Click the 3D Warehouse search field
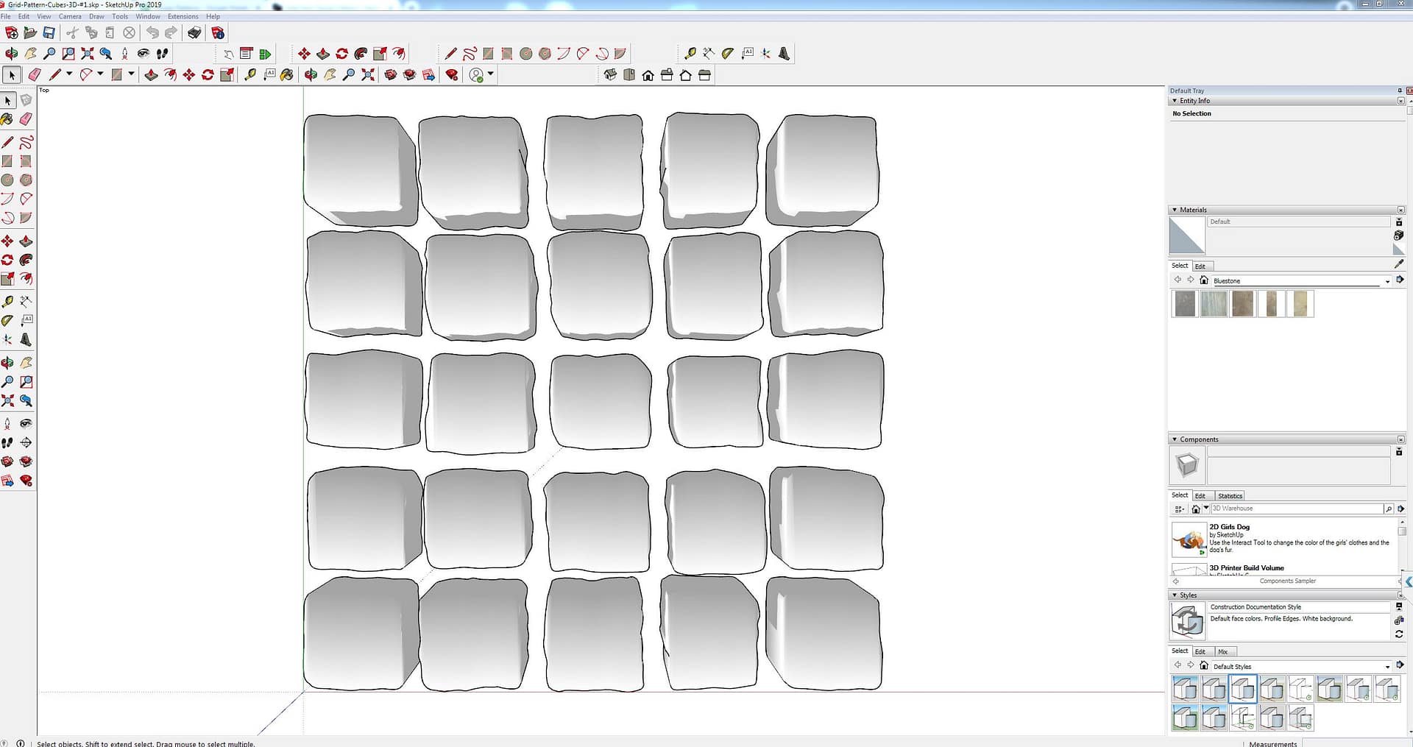1413x747 pixels. pyautogui.click(x=1295, y=509)
